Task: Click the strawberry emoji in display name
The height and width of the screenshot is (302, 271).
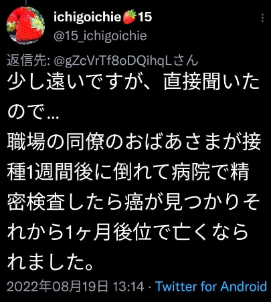Action: pos(129,17)
